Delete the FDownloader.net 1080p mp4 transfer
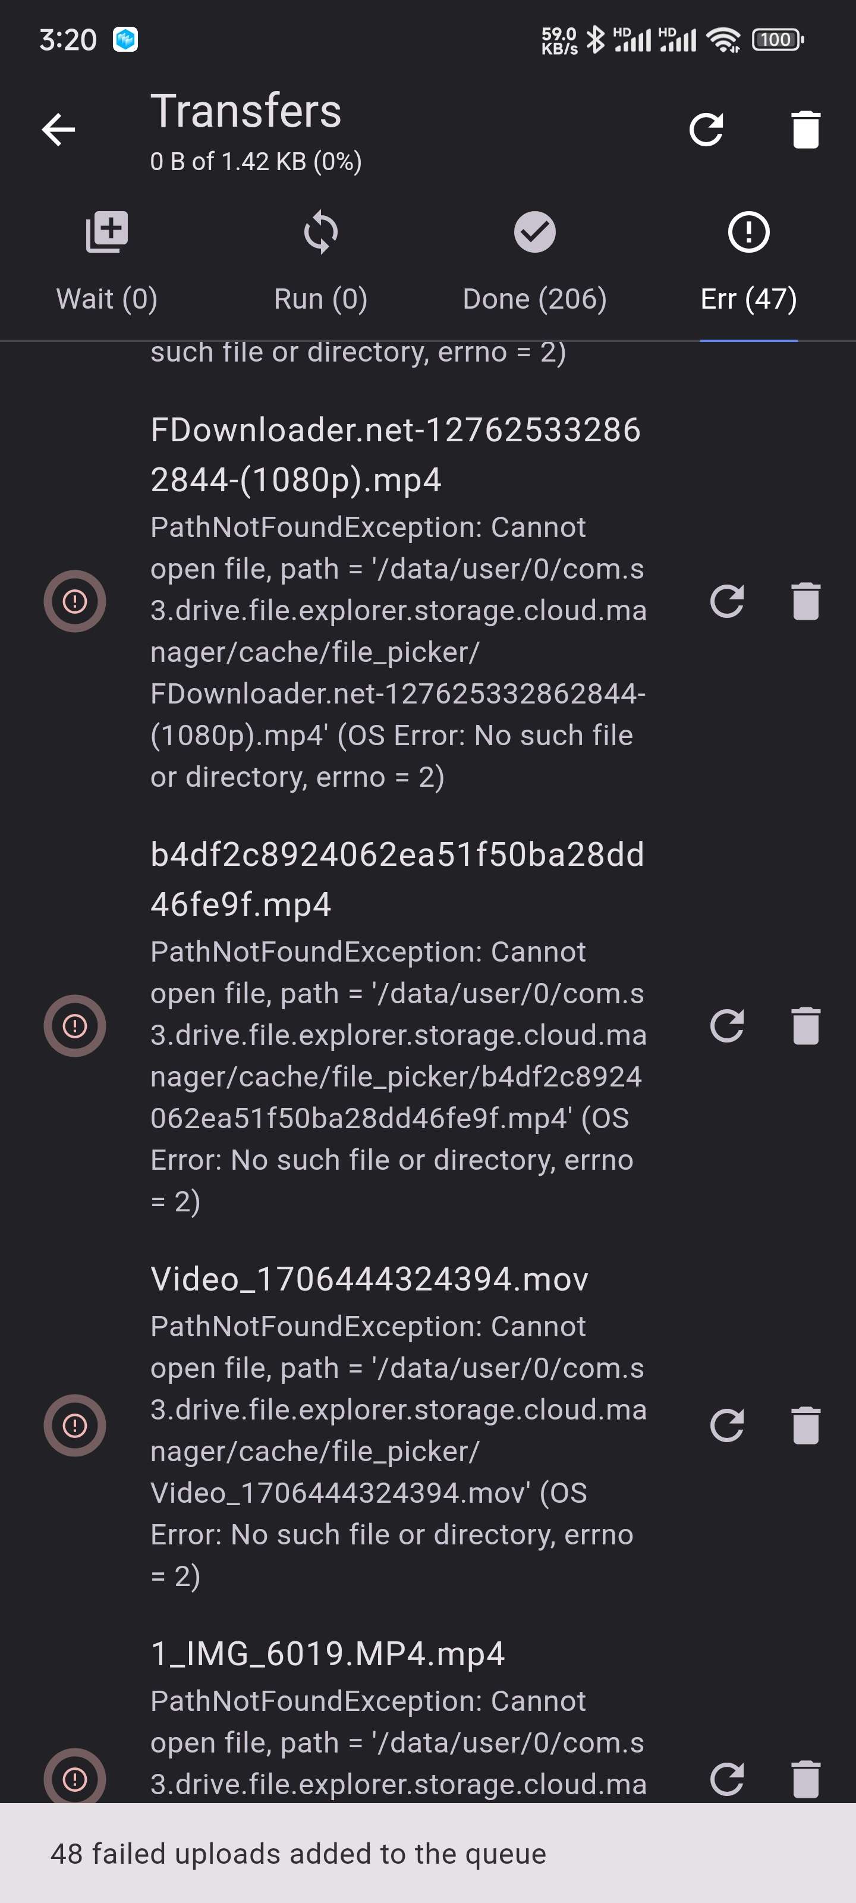The height and width of the screenshot is (1903, 856). click(805, 601)
